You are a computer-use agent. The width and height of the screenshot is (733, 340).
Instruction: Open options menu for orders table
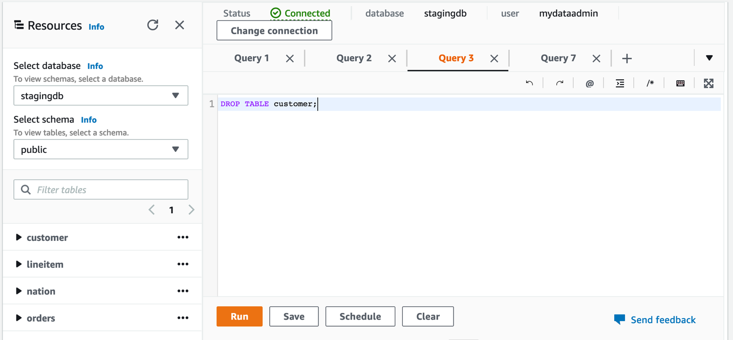[x=183, y=318]
